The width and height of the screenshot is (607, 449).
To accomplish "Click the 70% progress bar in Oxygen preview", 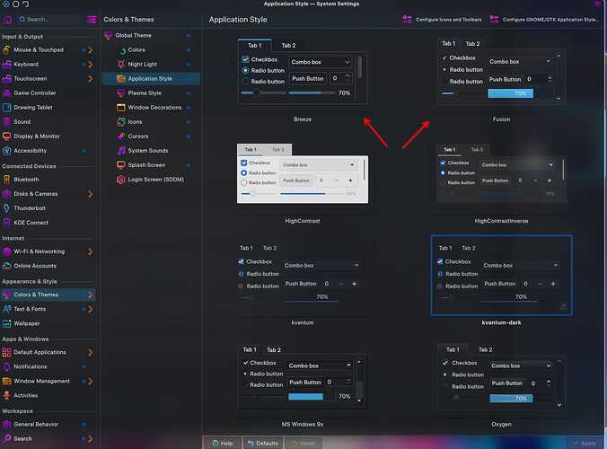I will (511, 399).
